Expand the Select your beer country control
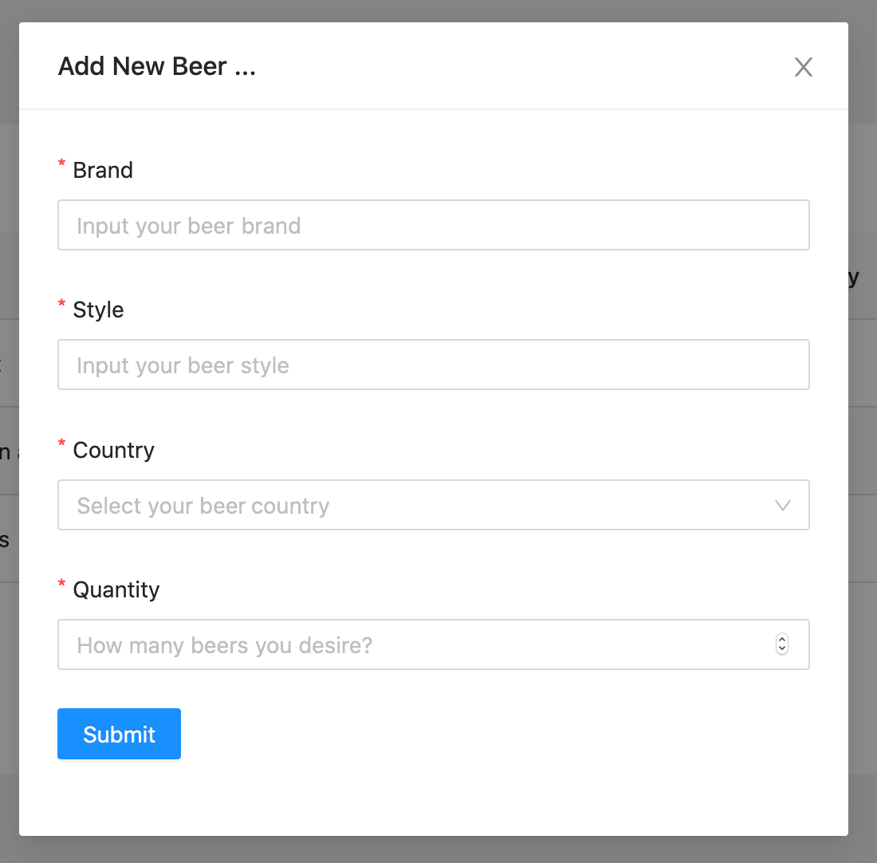877x863 pixels. (434, 505)
